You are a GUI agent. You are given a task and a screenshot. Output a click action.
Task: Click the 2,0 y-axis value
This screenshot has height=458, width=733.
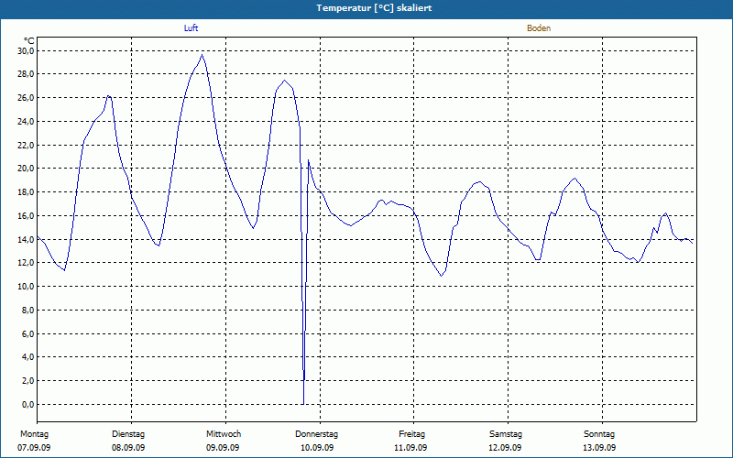29,380
